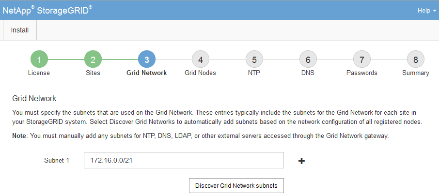
Task: Open step 6 DNS circle
Action: [308, 60]
